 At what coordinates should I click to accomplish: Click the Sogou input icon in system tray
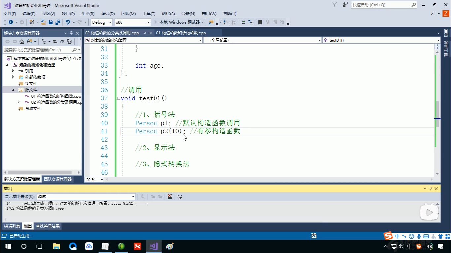[x=419, y=246]
